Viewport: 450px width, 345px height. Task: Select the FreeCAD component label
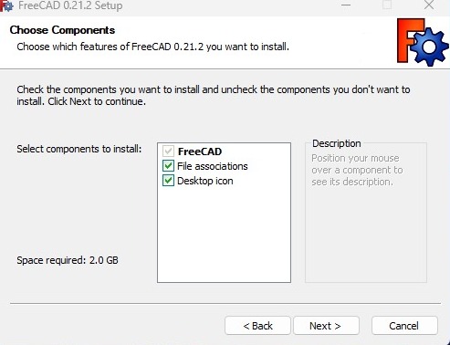(200, 152)
